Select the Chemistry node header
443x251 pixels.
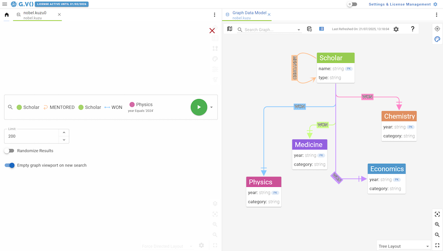399,116
